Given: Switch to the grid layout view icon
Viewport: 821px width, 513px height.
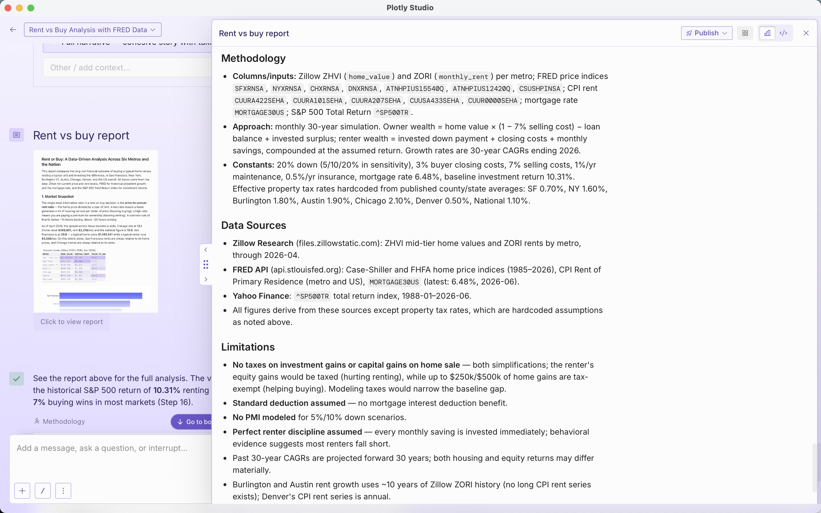Looking at the screenshot, I should pyautogui.click(x=745, y=33).
